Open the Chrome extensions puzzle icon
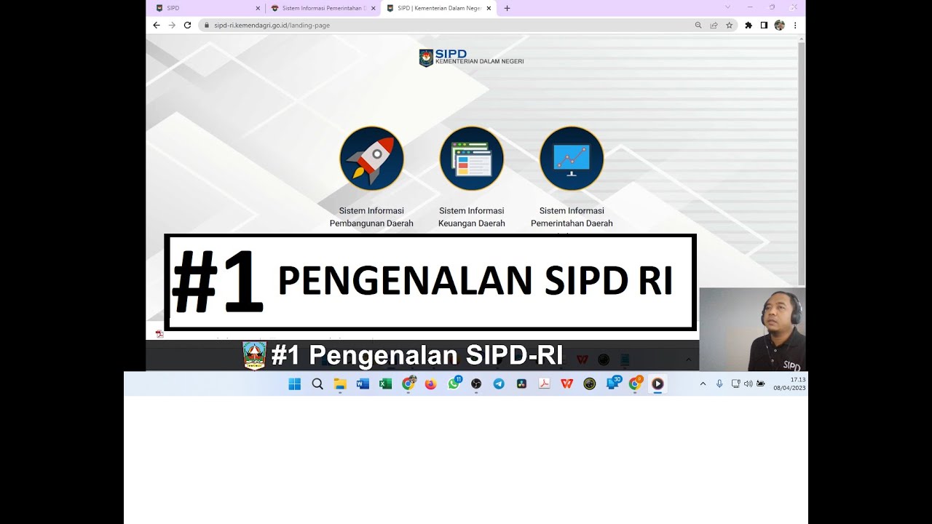Screen dimensions: 932x524 [748, 25]
